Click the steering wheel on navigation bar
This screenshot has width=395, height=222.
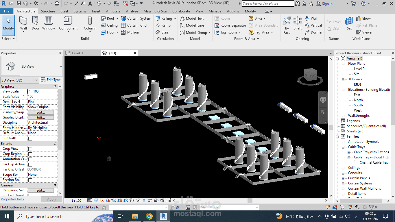[x=323, y=100]
